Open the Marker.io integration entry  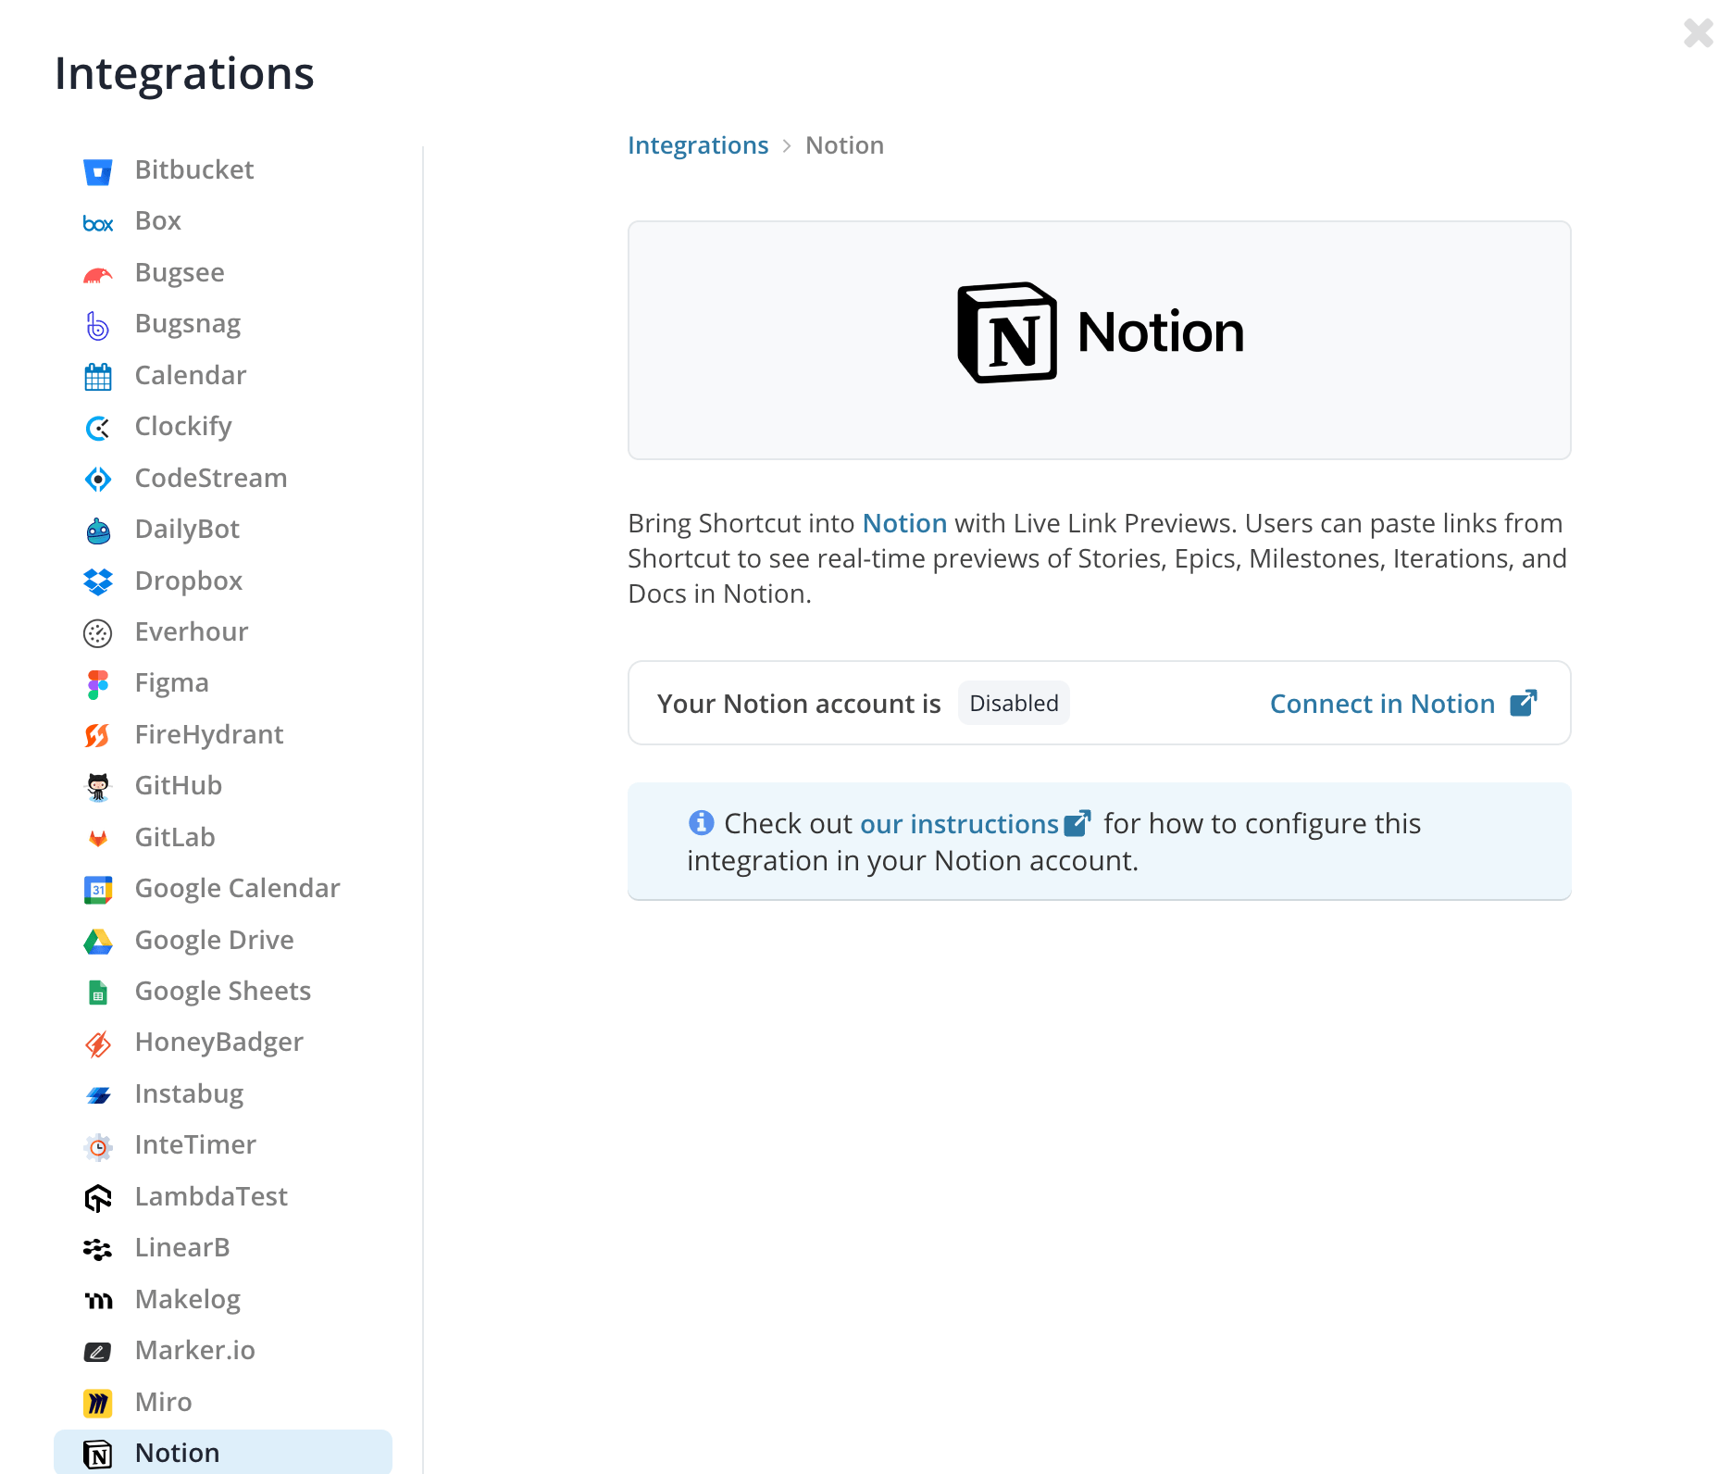click(194, 1350)
